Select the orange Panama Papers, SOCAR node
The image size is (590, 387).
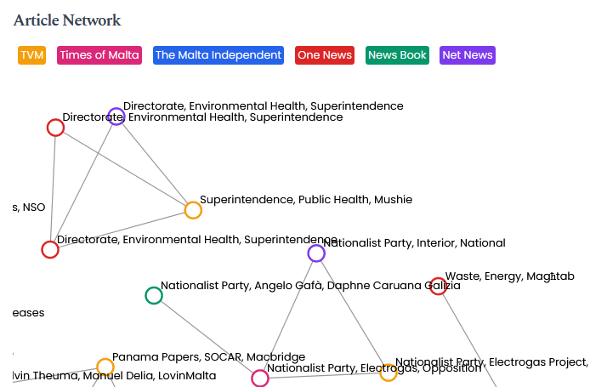click(x=105, y=367)
